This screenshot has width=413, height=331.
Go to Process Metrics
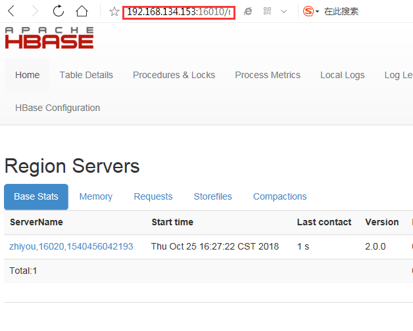[268, 75]
